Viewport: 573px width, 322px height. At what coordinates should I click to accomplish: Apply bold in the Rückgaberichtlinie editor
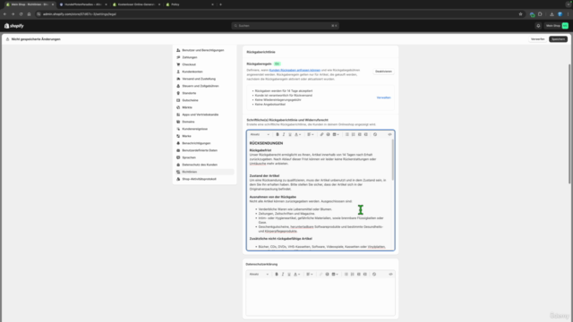[278, 134]
